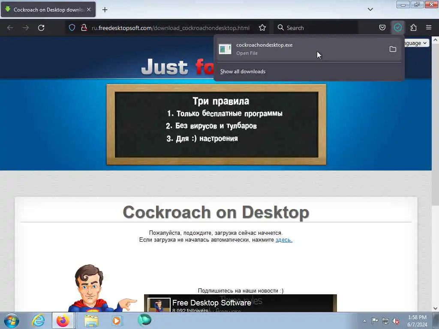The height and width of the screenshot is (329, 439).
Task: Toggle the downloads panel toolbar button
Action: 398,27
